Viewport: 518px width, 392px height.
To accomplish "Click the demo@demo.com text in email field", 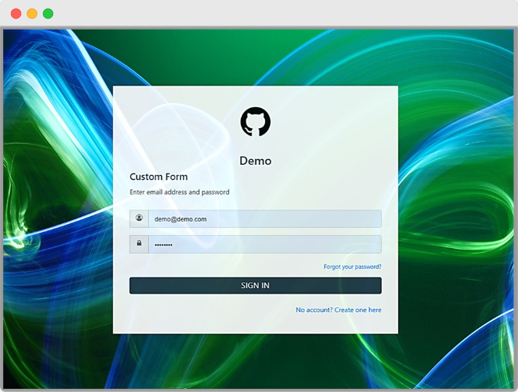I will click(181, 218).
